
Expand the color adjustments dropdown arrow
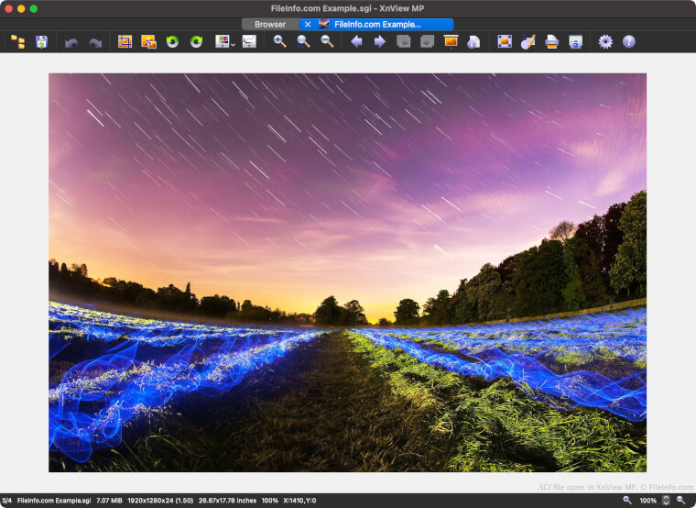click(x=234, y=44)
